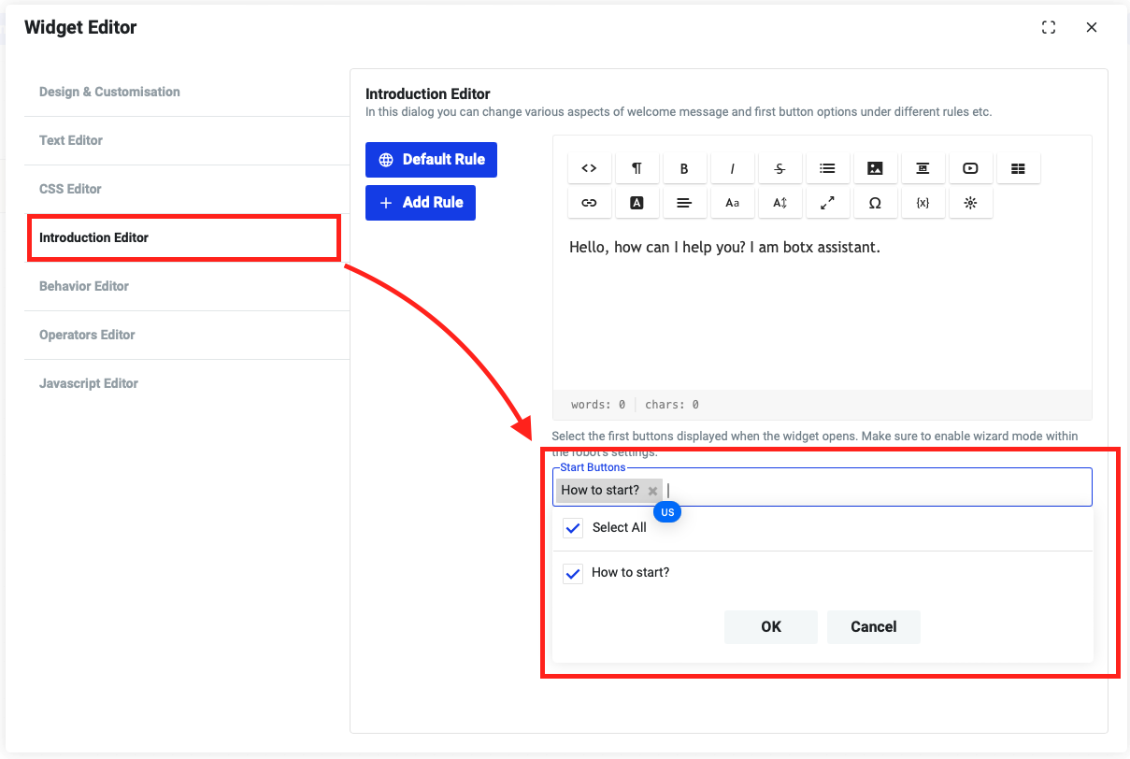
Task: Confirm selection with the OK button
Action: pos(770,626)
